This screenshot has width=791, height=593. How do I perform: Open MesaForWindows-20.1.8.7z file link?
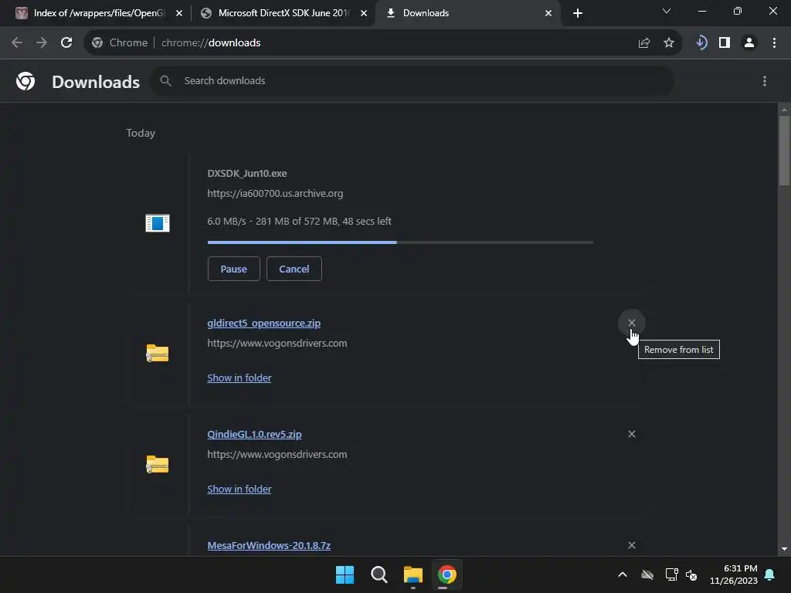click(269, 546)
